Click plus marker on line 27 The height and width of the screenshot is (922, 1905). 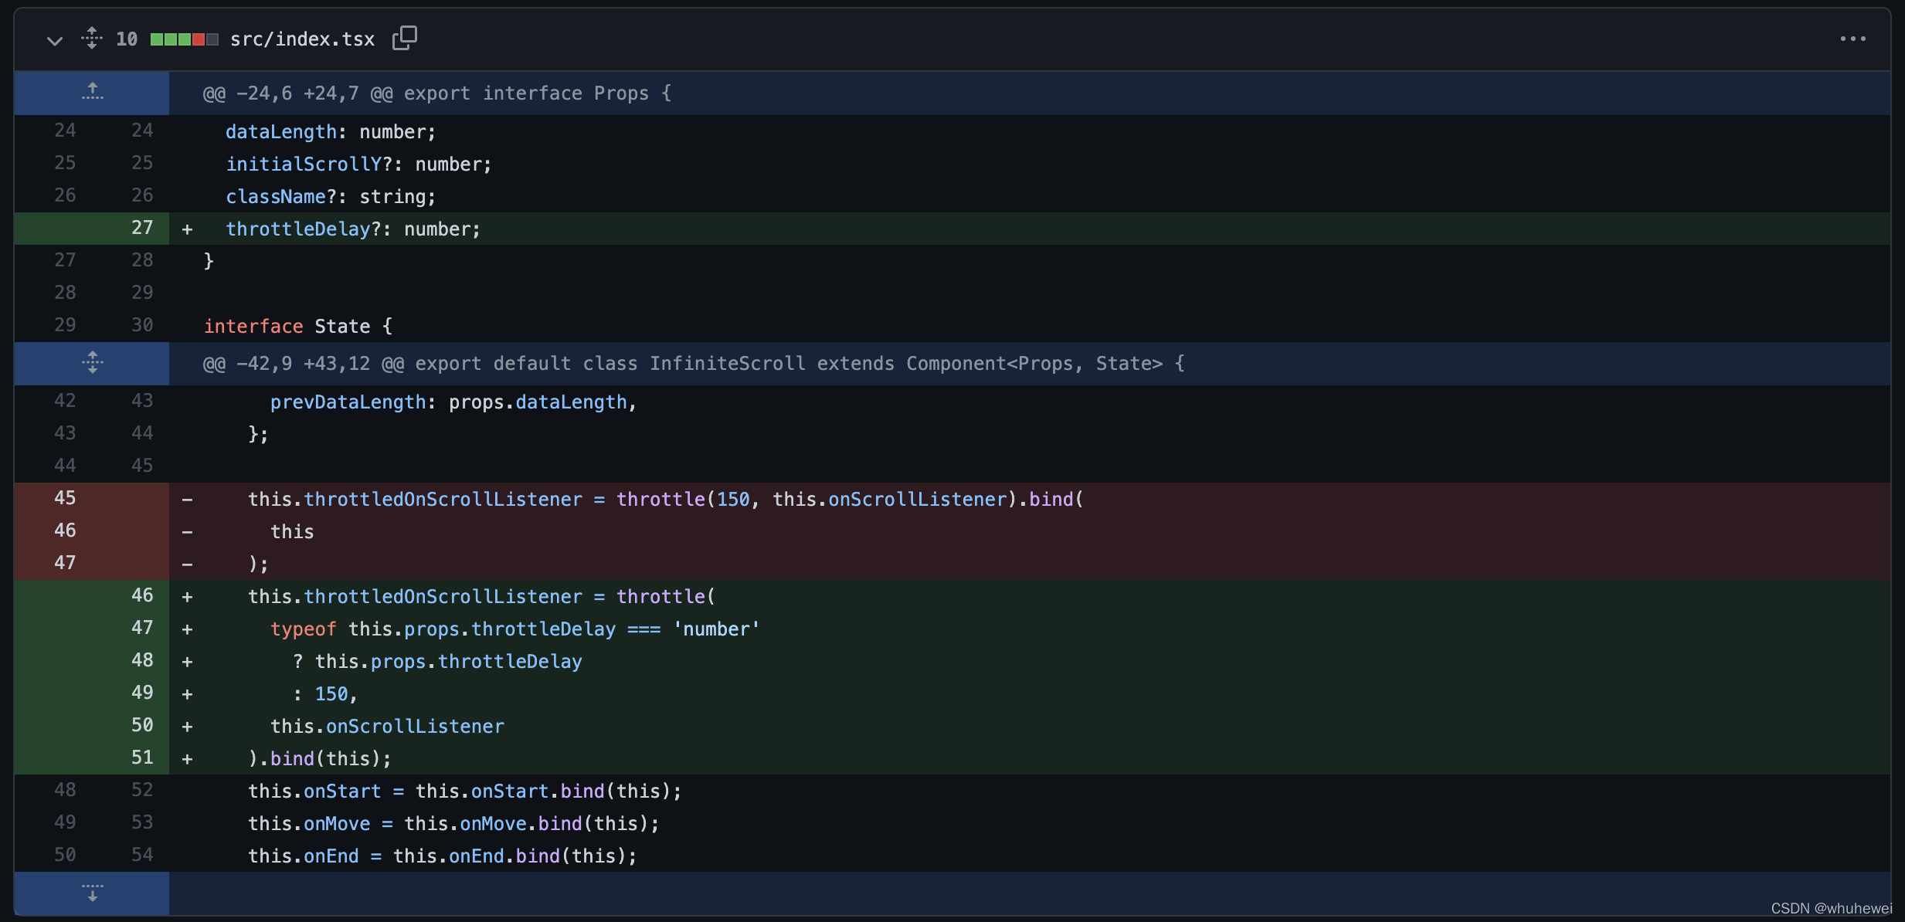click(187, 229)
